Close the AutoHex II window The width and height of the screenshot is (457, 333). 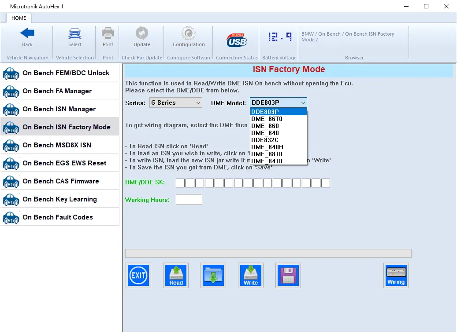pos(446,7)
